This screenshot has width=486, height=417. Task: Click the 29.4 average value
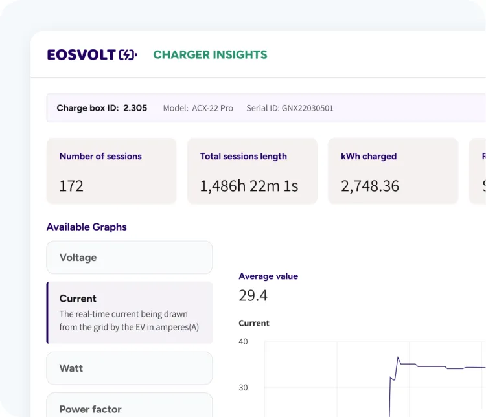click(253, 295)
